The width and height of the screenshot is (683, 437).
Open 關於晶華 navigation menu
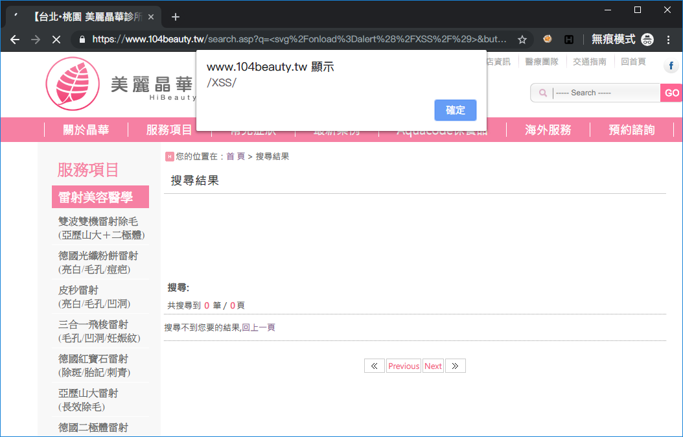pos(86,130)
